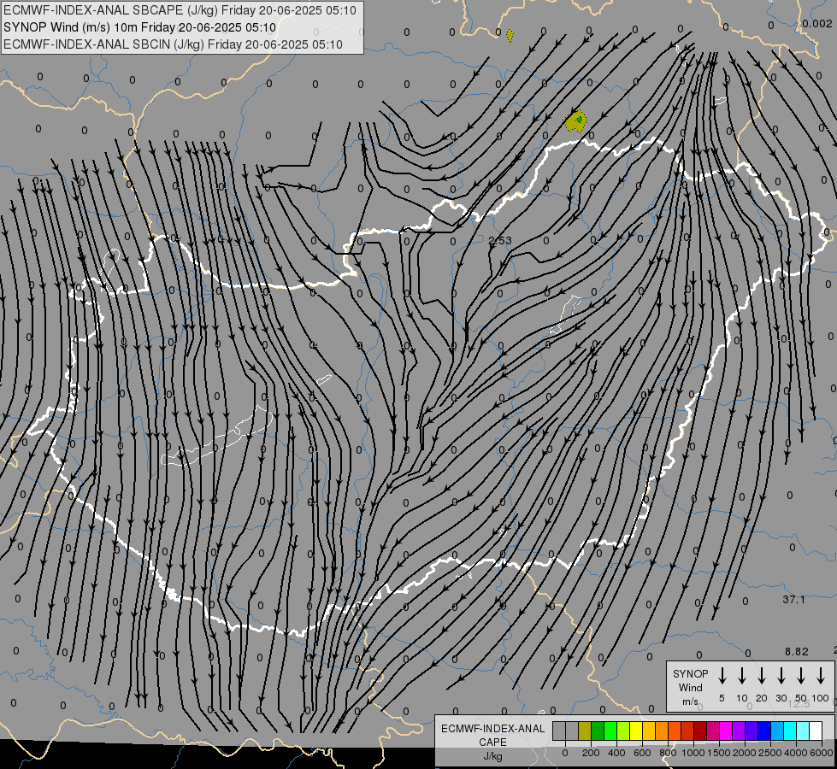837x769 pixels.
Task: Pick the bright magenta swatch in the CAPE scale
Action: 726,731
